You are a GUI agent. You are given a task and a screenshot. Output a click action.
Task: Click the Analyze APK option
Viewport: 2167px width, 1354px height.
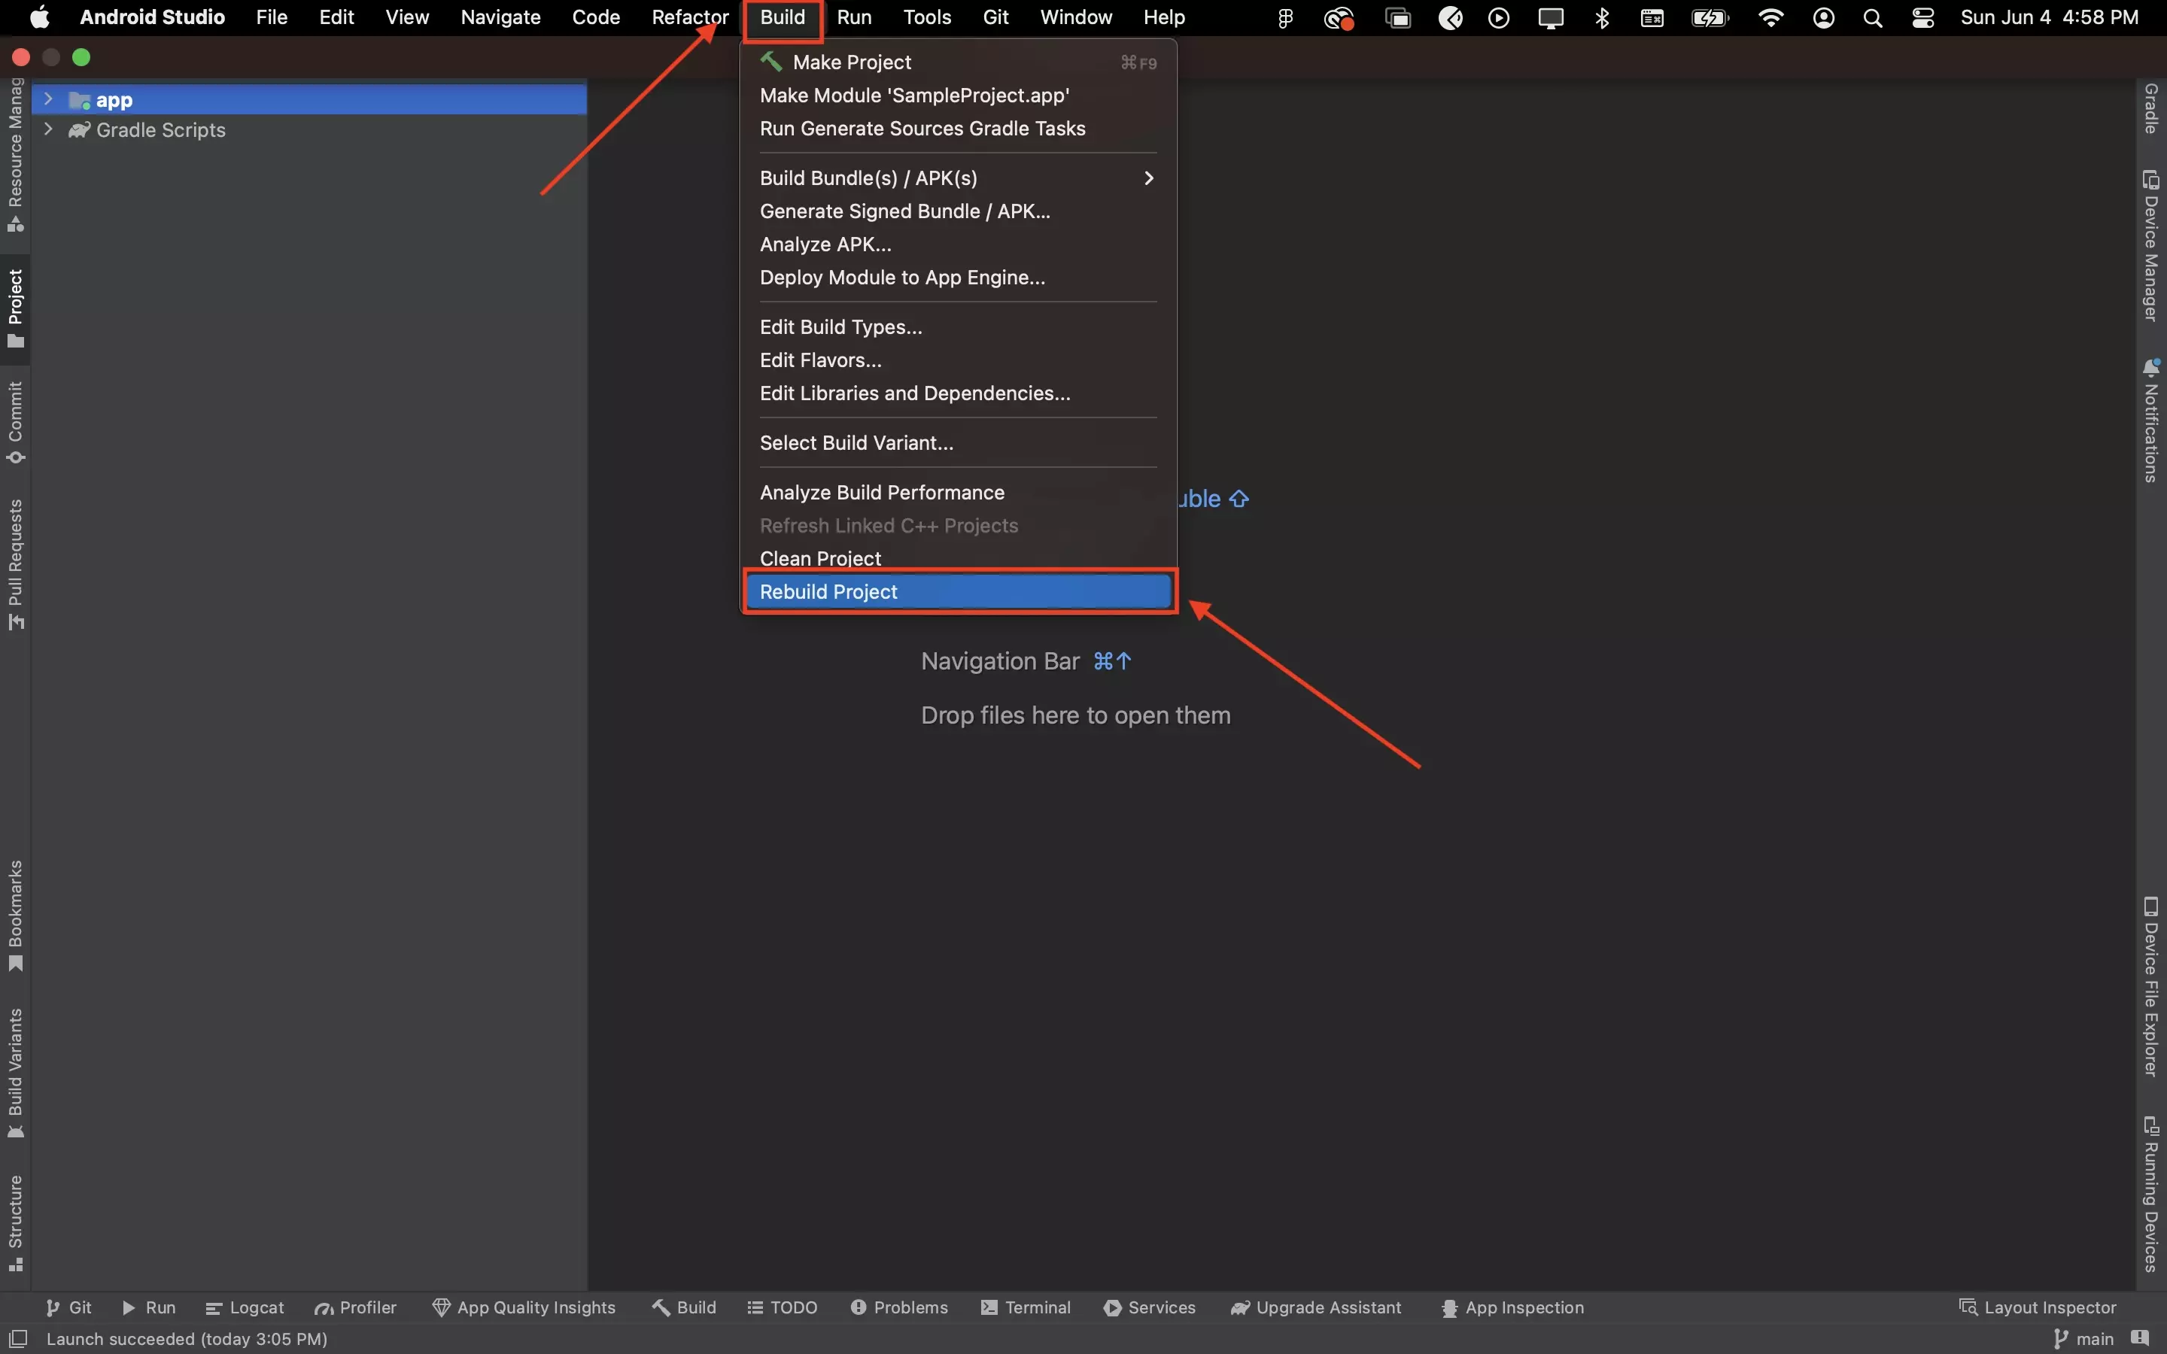[825, 245]
